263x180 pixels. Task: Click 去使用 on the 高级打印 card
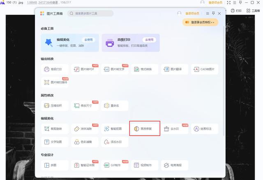point(149,40)
